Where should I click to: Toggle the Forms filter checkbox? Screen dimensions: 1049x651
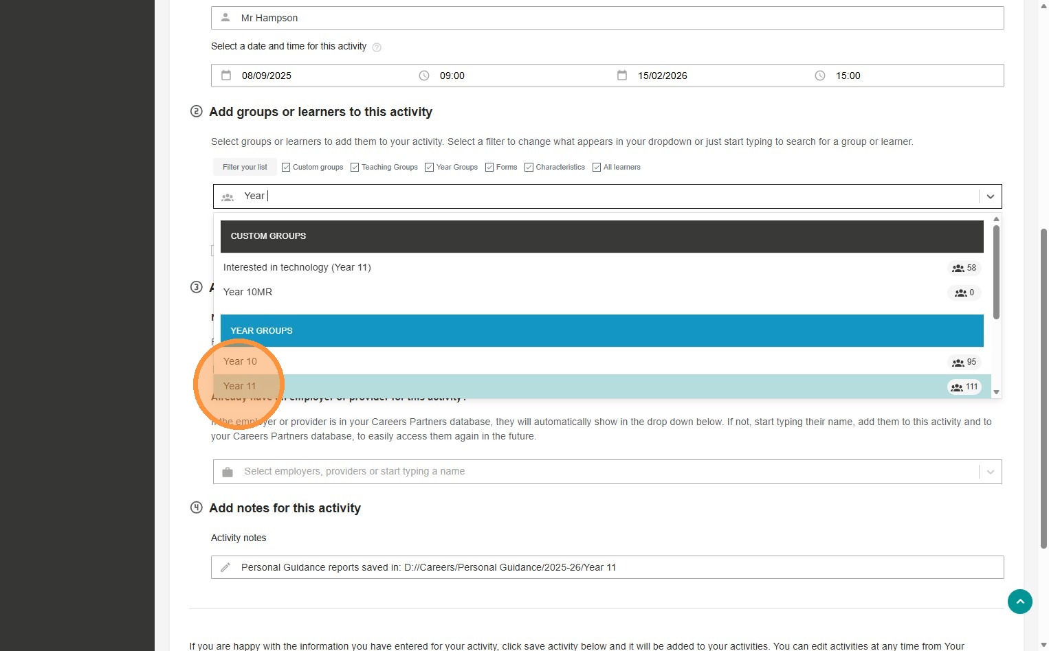(x=489, y=168)
